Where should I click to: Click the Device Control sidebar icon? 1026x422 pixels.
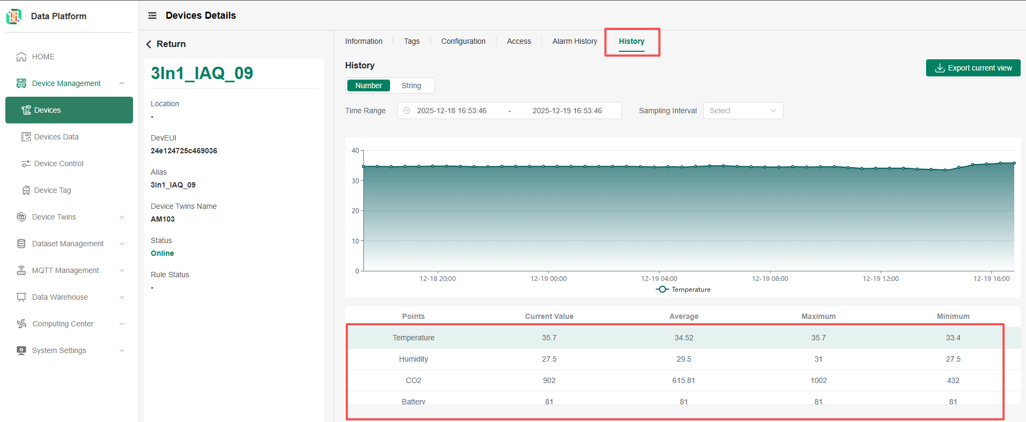pos(26,163)
